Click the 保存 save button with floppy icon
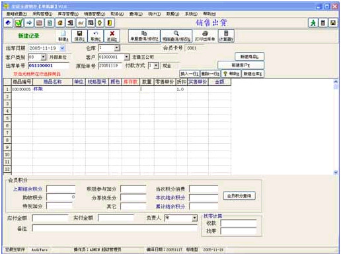The width and height of the screenshot is (341, 254). 79,36
